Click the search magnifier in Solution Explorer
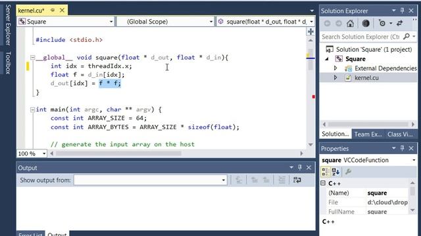Screen dimensions: 421x236 point(407,37)
